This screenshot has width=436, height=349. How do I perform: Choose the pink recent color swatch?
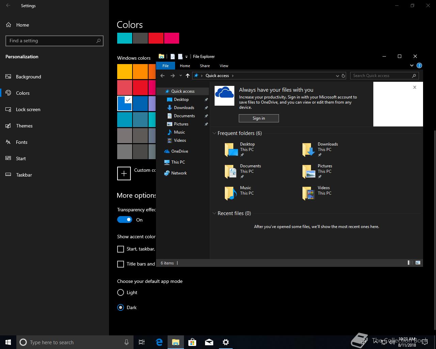point(172,38)
